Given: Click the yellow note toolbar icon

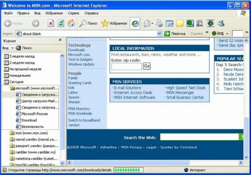Looking at the screenshot, I should click(x=180, y=24).
